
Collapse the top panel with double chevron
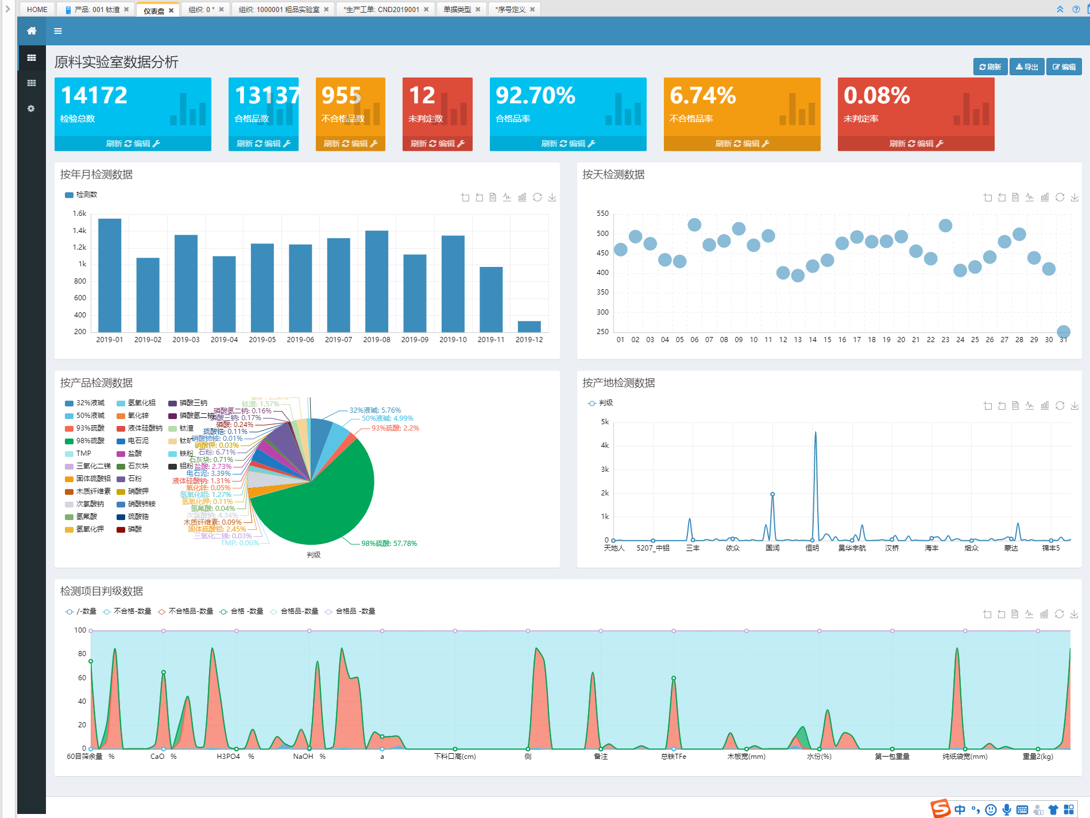coord(1060,9)
